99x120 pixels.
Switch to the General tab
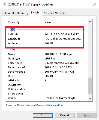tap(9, 13)
